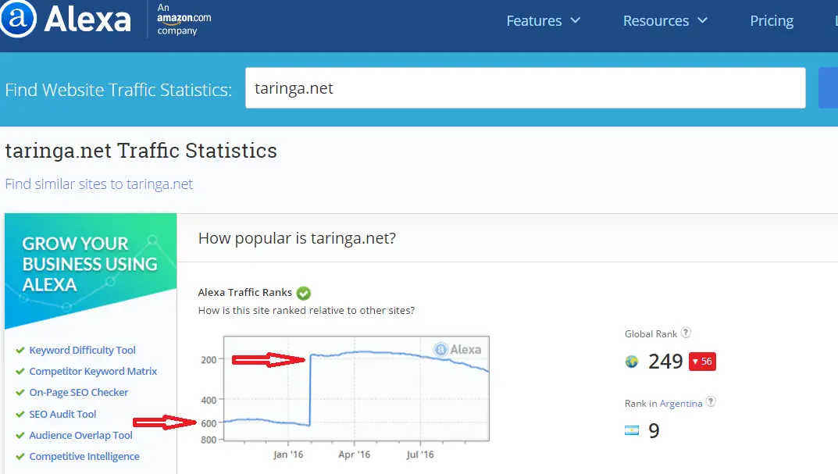Click the red rank change badge showing 56
The width and height of the screenshot is (838, 474).
pos(702,362)
